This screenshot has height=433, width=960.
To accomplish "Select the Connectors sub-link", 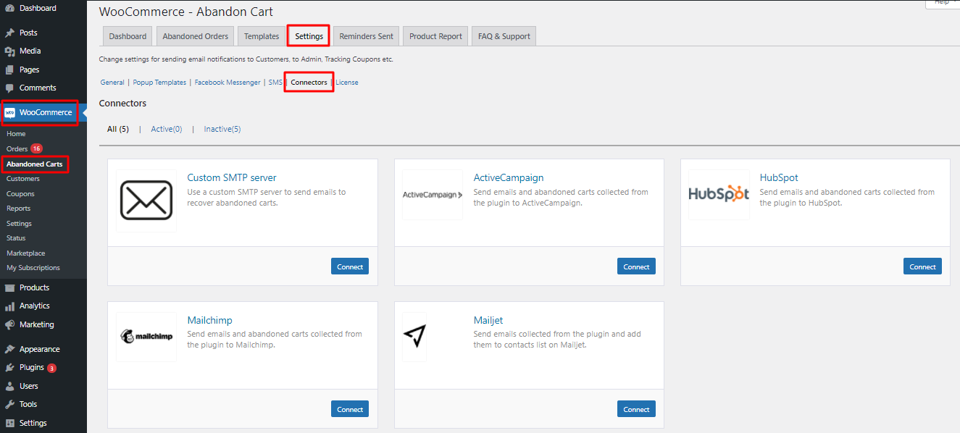I will (309, 83).
